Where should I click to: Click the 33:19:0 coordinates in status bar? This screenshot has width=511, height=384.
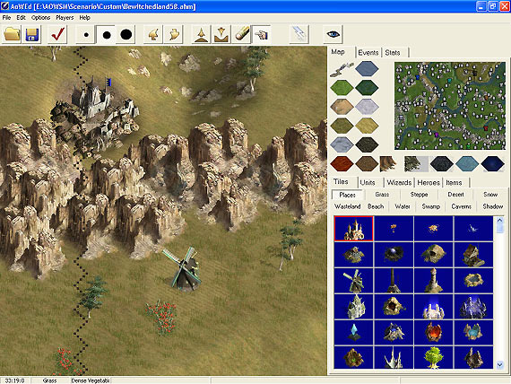tap(14, 380)
